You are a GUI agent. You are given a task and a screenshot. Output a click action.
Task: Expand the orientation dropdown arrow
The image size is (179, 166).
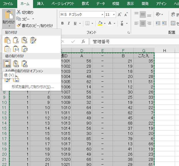(162, 14)
